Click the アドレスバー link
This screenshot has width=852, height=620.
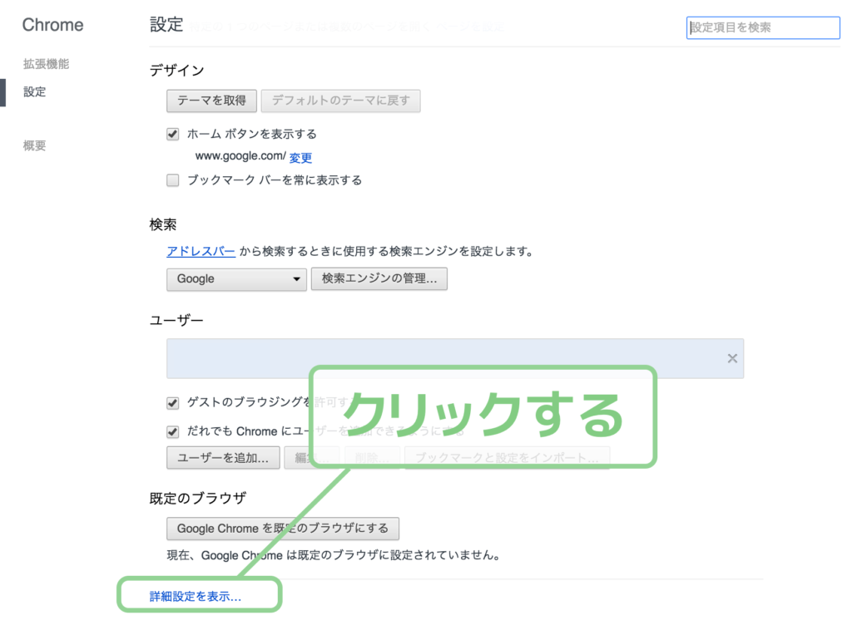click(x=201, y=251)
